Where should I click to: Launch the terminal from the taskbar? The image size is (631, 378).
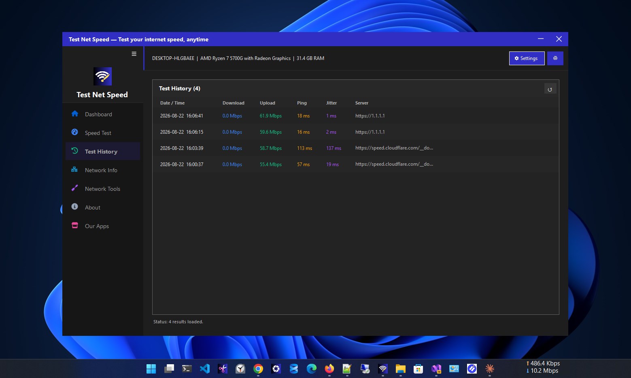pos(187,369)
